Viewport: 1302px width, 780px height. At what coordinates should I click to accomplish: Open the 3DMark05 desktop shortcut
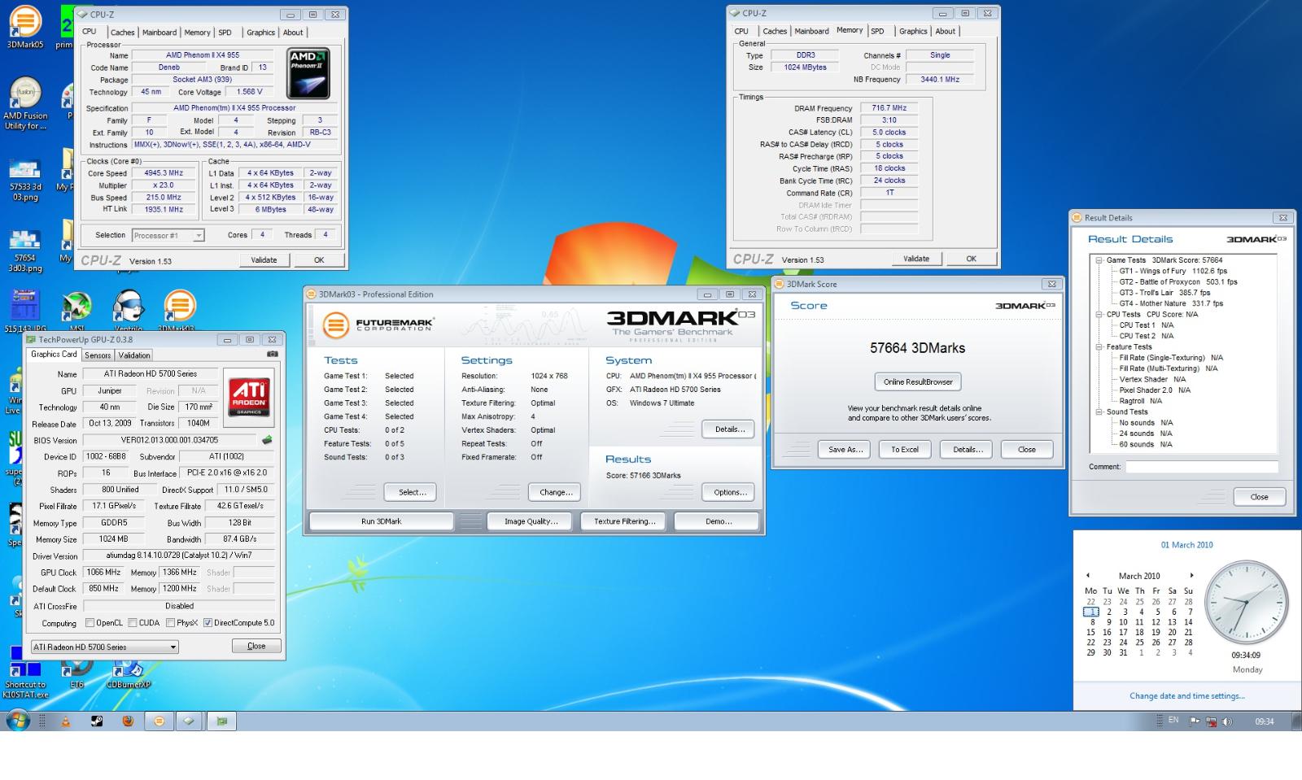click(25, 27)
